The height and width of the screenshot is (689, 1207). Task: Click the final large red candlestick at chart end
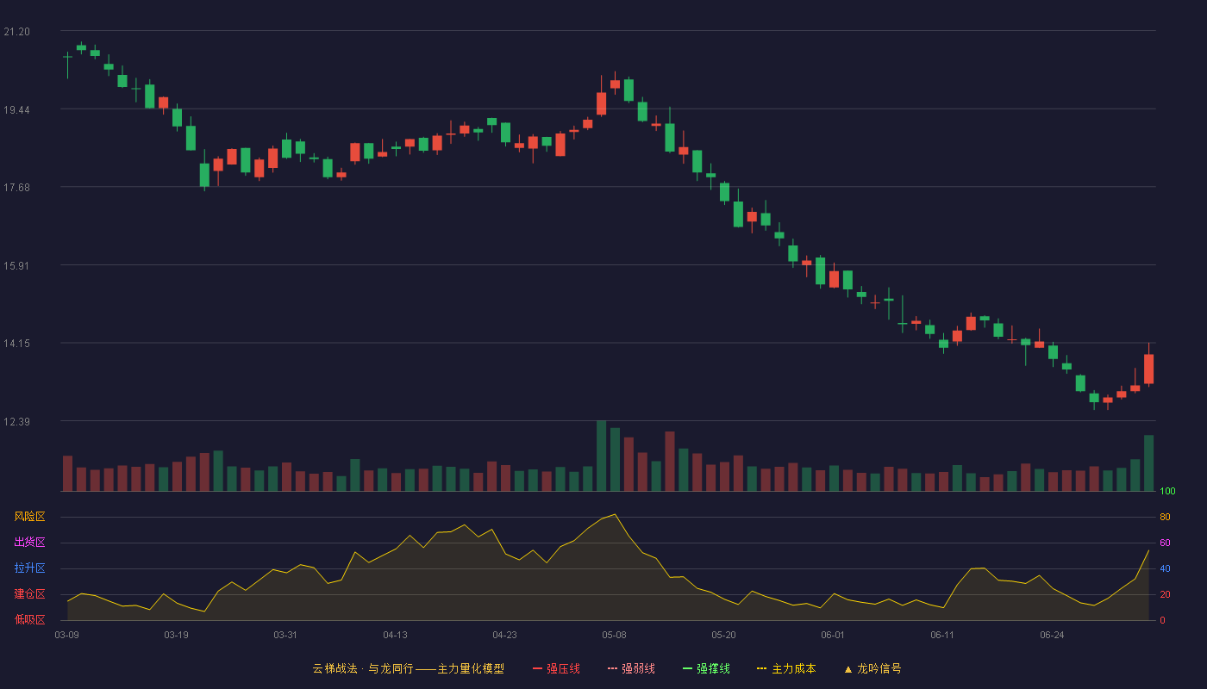pyautogui.click(x=1148, y=369)
